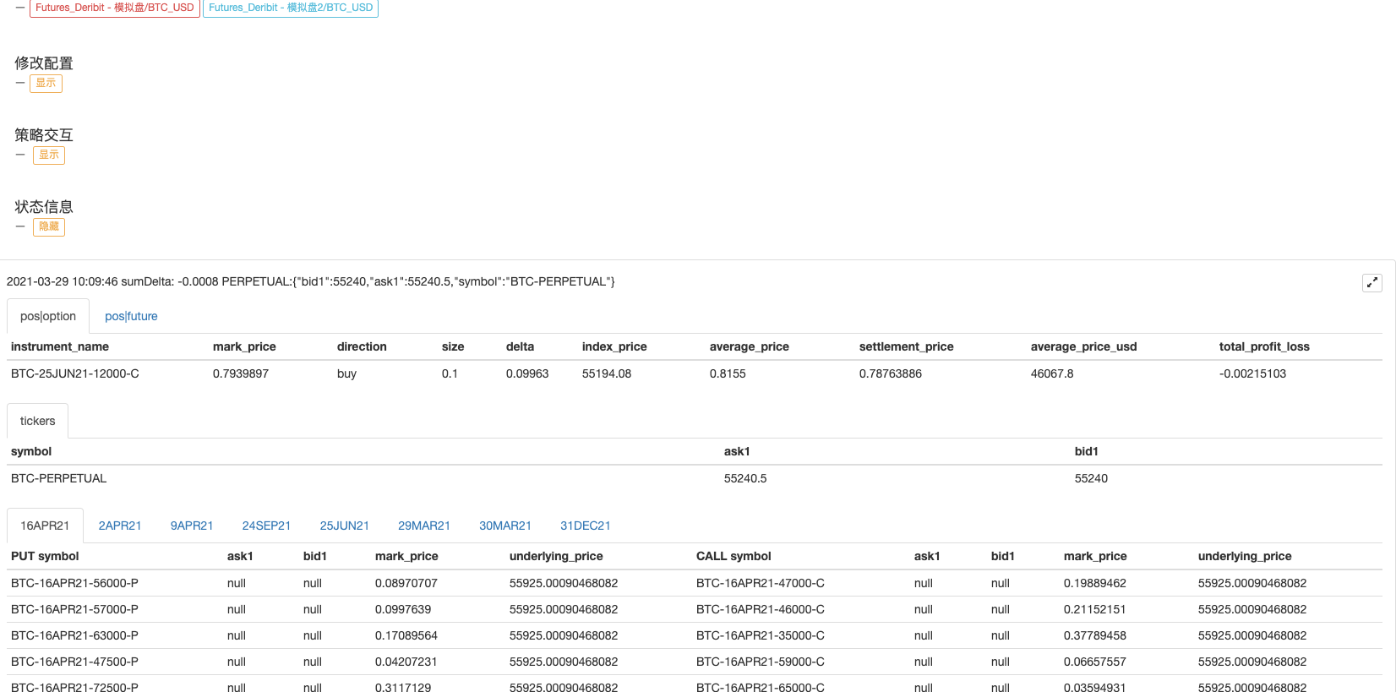
Task: Select the 29MAR21 expiry tab
Action: tap(424, 526)
